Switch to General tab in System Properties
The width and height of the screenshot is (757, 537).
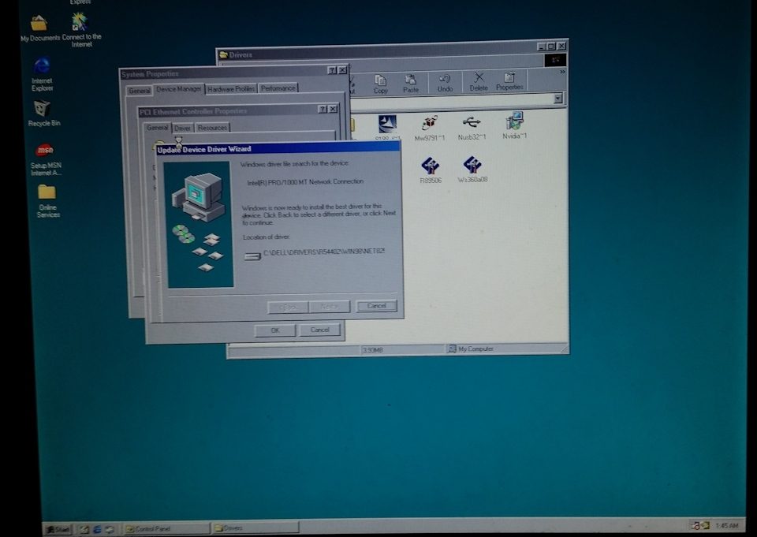(x=139, y=91)
